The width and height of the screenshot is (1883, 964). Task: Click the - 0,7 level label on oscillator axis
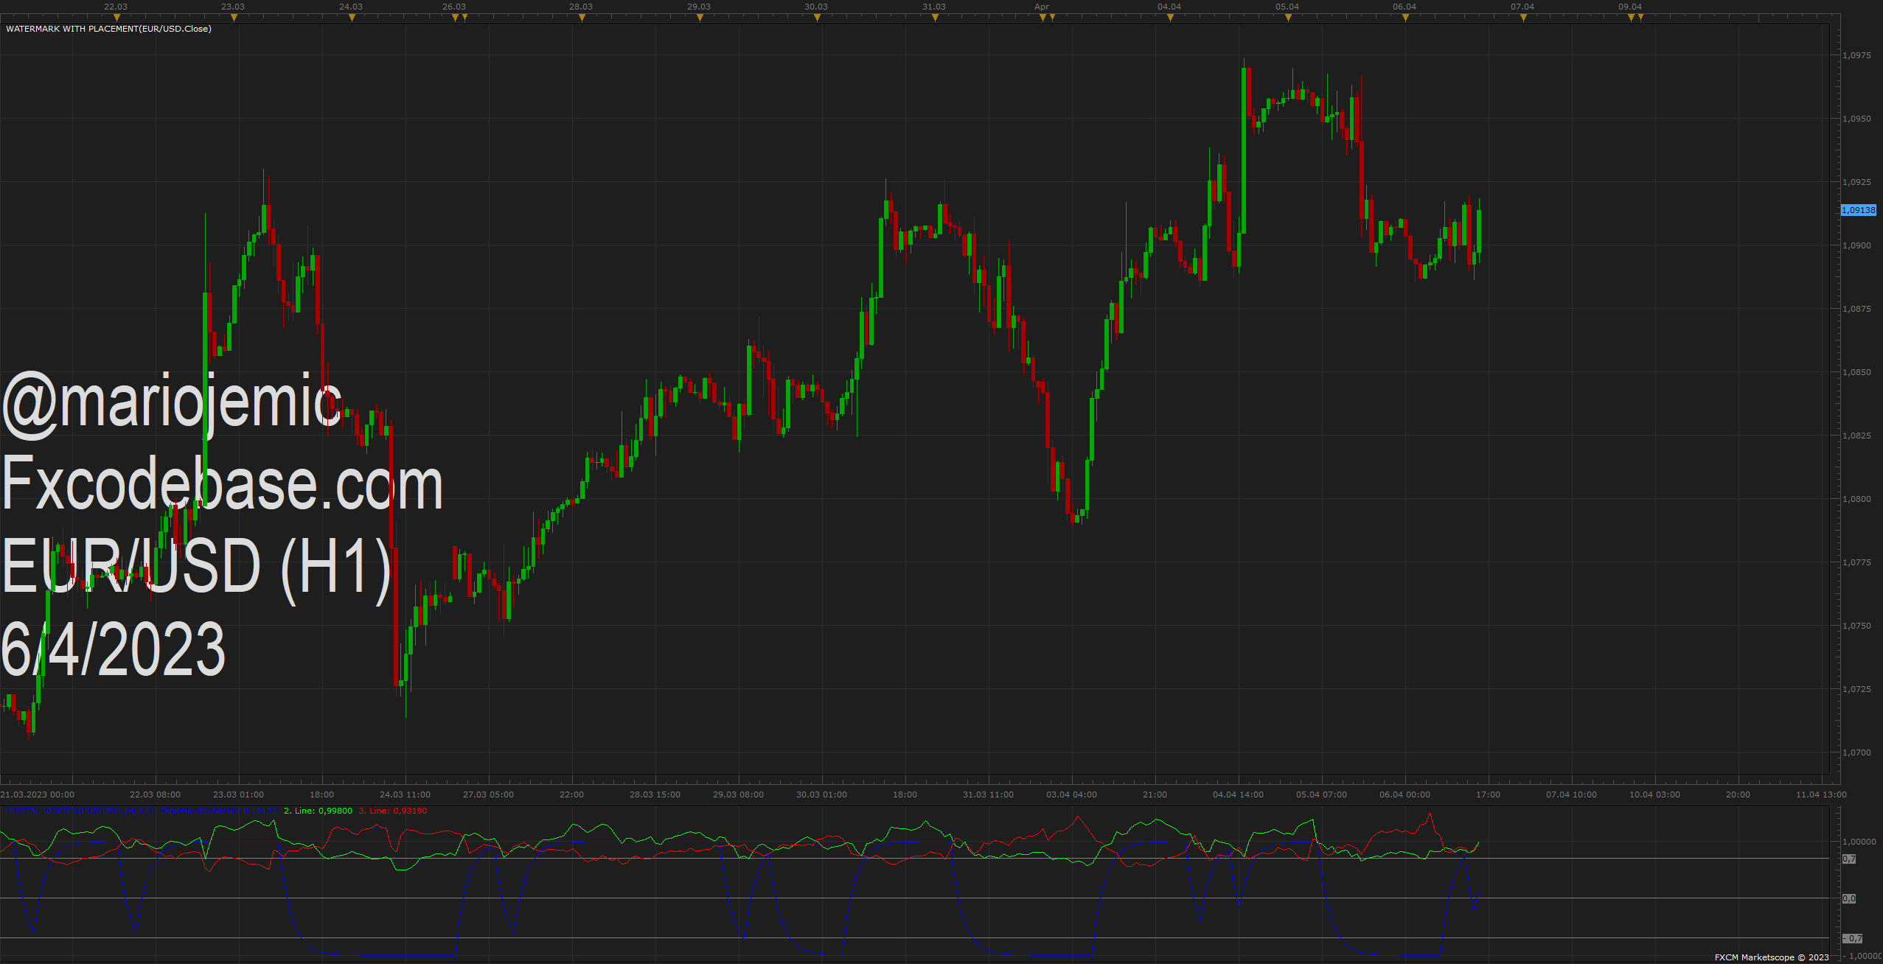coord(1853,939)
